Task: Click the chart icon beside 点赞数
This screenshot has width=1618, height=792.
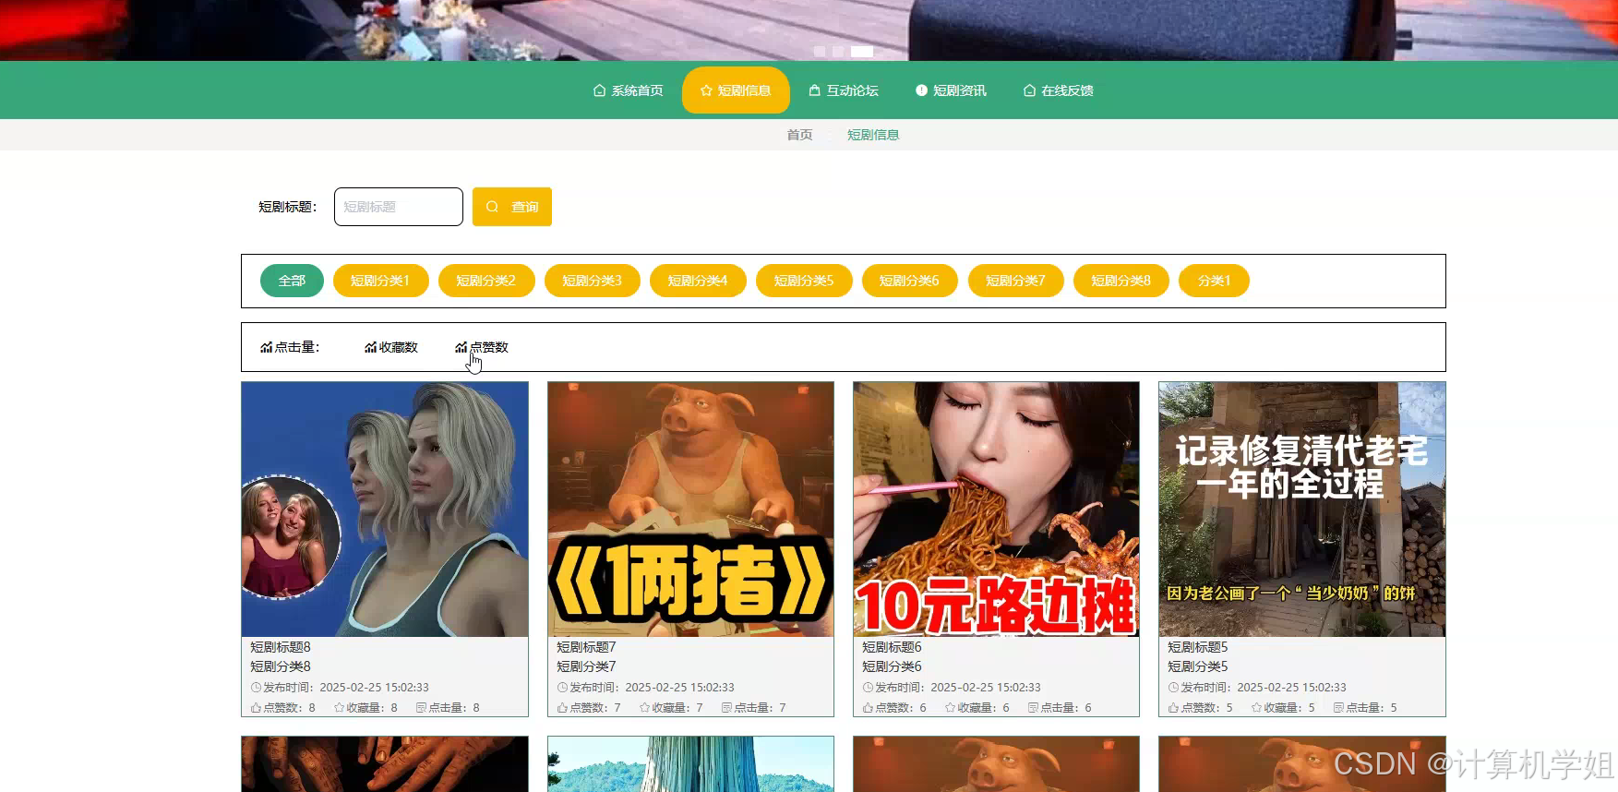Action: (461, 347)
